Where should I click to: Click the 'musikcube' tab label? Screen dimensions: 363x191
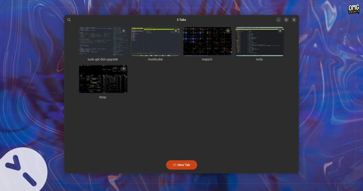(x=155, y=59)
